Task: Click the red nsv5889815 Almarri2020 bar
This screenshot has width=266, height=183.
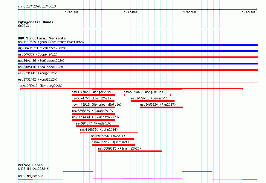Action: 130,151
